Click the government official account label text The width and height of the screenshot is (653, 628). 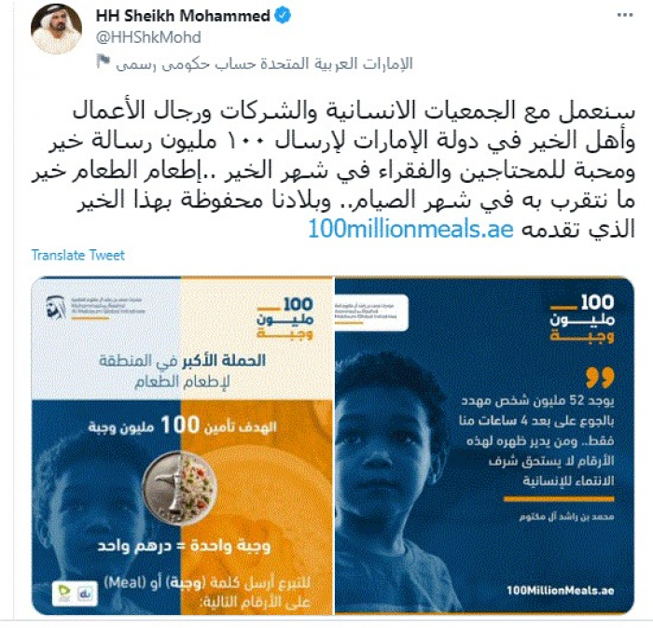pos(264,63)
